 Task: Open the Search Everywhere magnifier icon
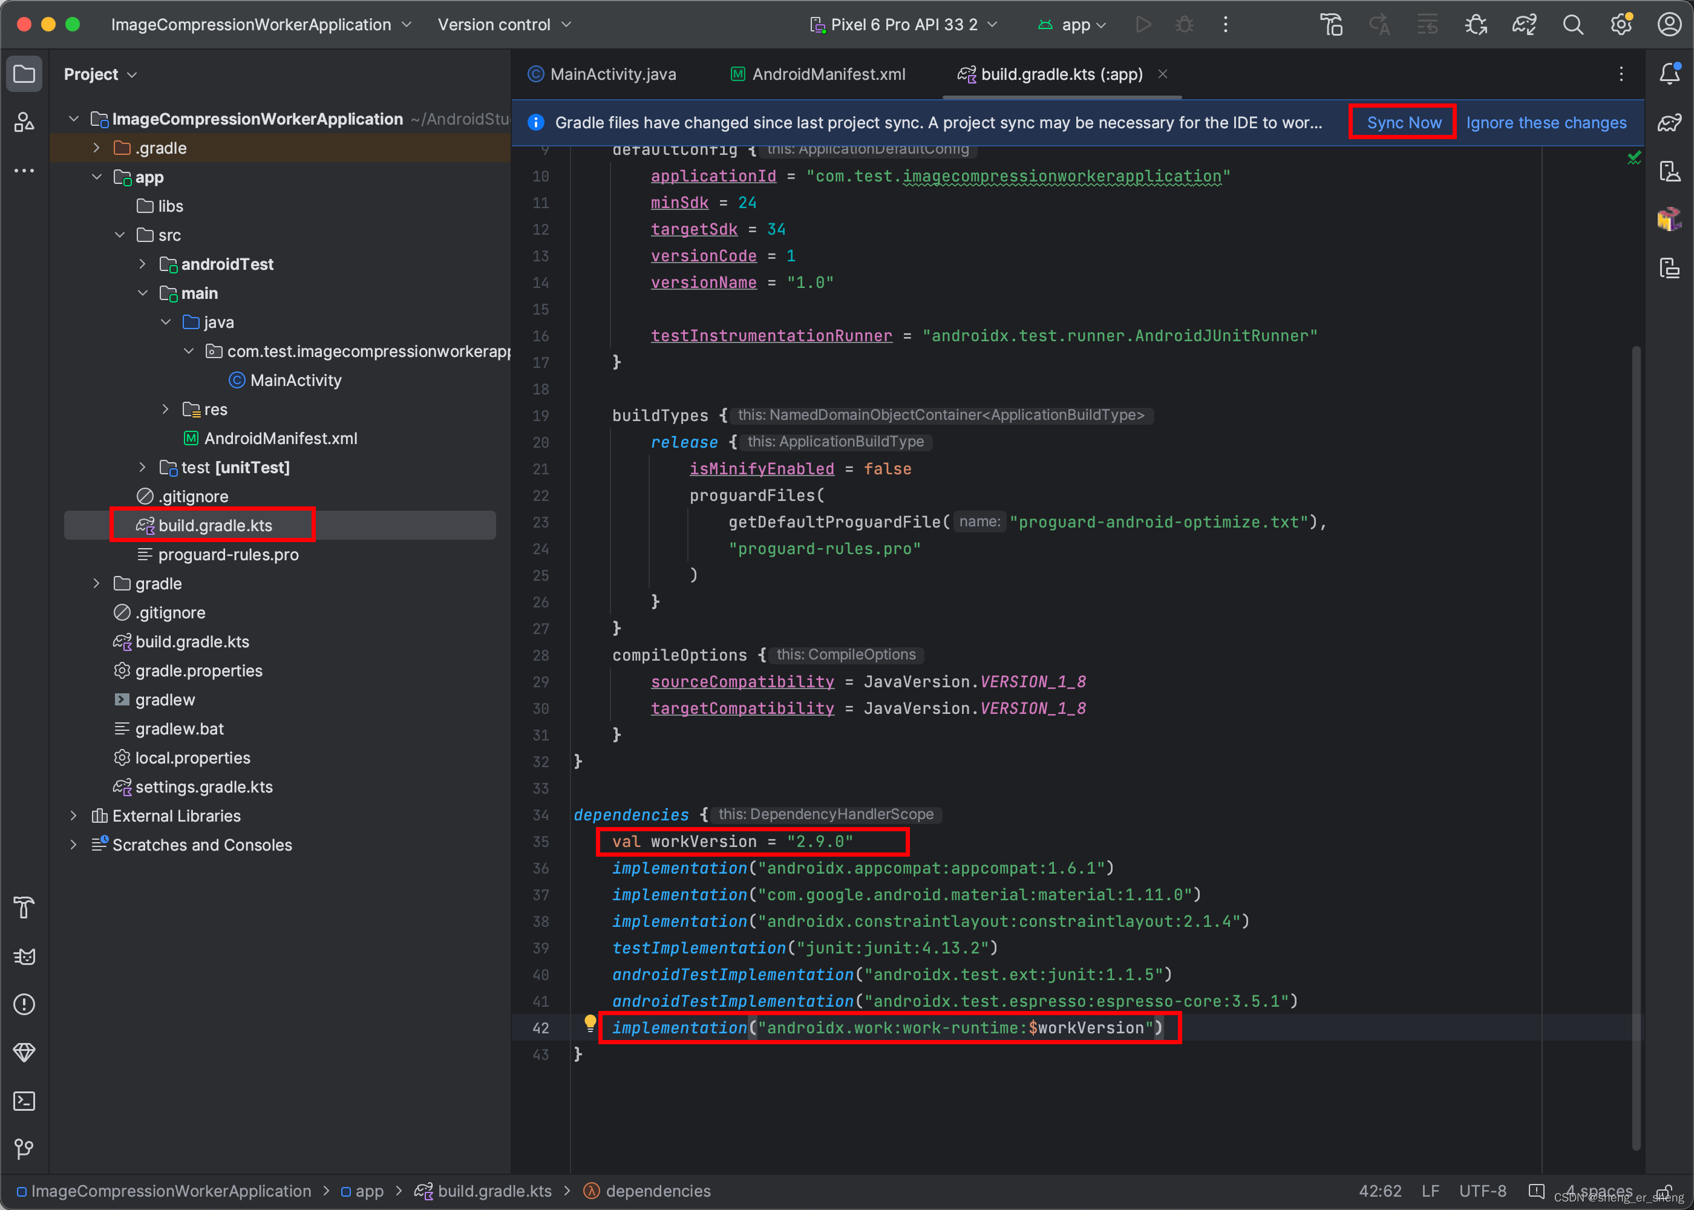coord(1572,25)
